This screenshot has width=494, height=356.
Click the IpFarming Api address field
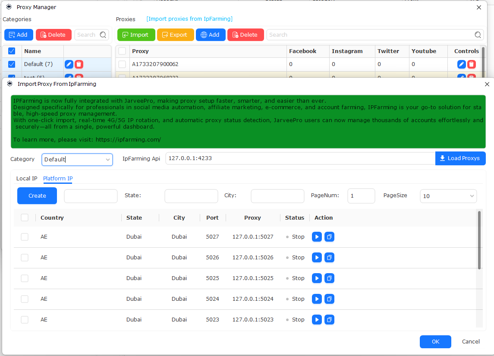click(300, 158)
